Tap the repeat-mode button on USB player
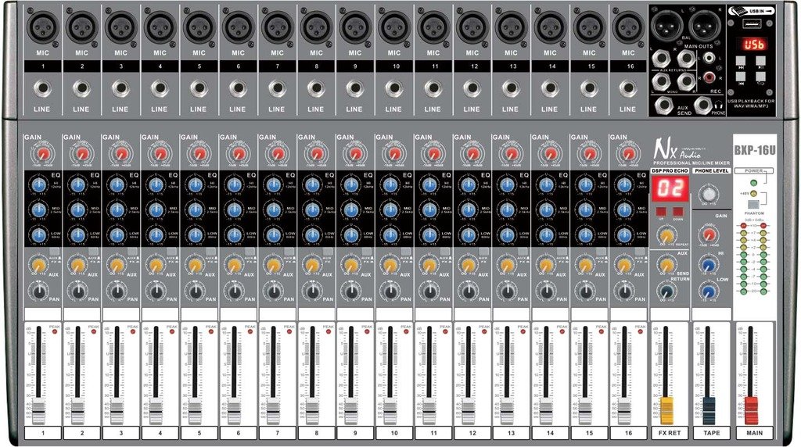 click(x=760, y=77)
